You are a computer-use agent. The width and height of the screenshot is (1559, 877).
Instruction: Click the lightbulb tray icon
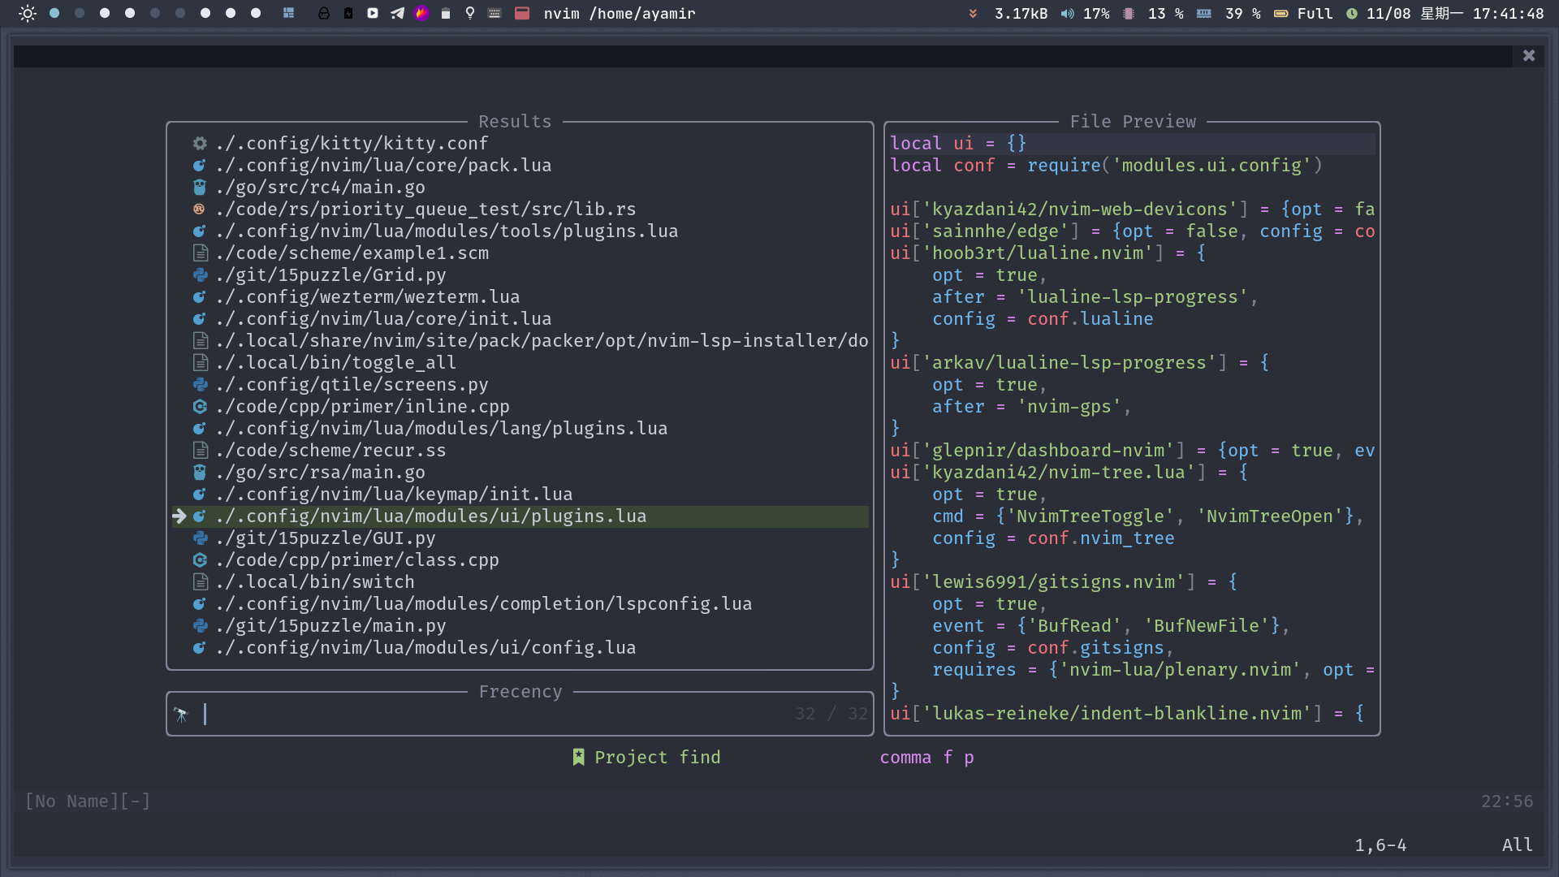pyautogui.click(x=470, y=13)
